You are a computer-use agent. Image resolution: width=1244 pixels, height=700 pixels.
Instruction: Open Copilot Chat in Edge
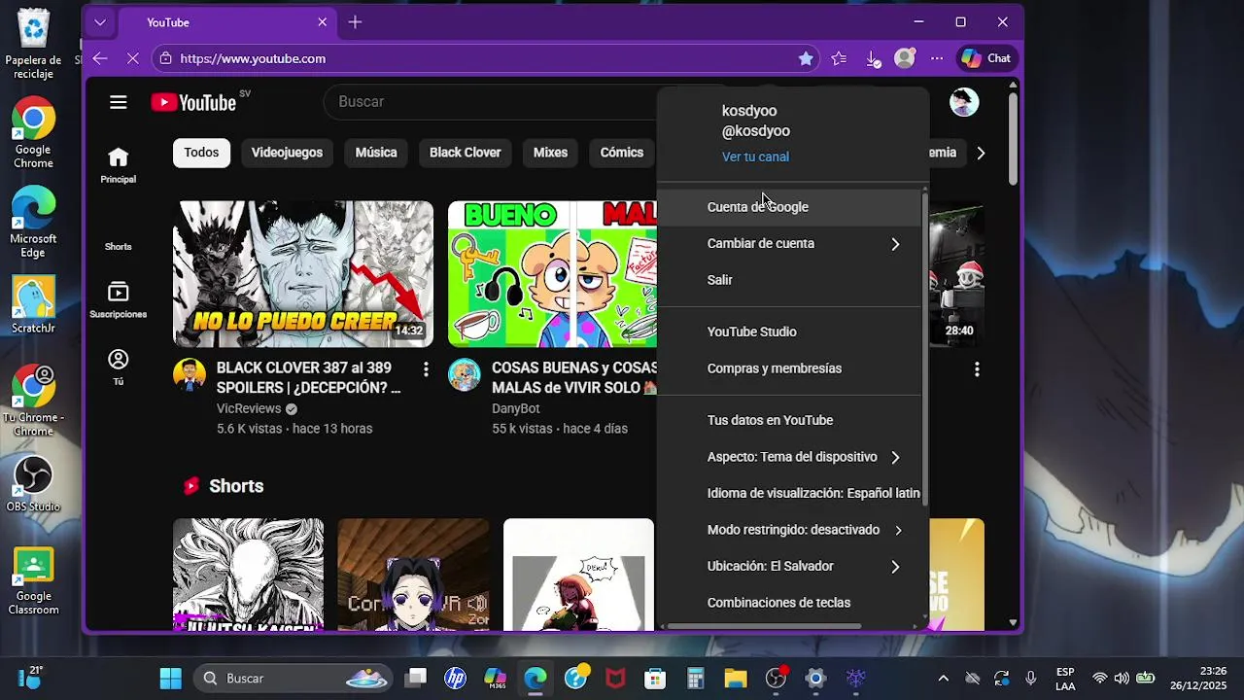coord(986,58)
